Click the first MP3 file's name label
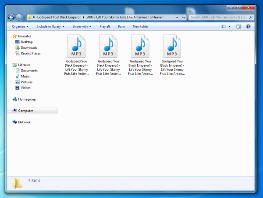Viewport: 263px width, 198px height. 76,67
